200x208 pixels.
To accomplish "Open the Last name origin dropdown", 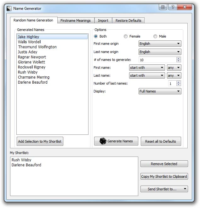I will tap(160, 52).
